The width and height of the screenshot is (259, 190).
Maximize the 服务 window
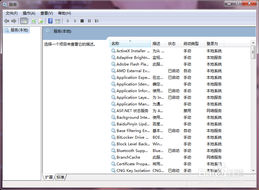[x=238, y=3]
